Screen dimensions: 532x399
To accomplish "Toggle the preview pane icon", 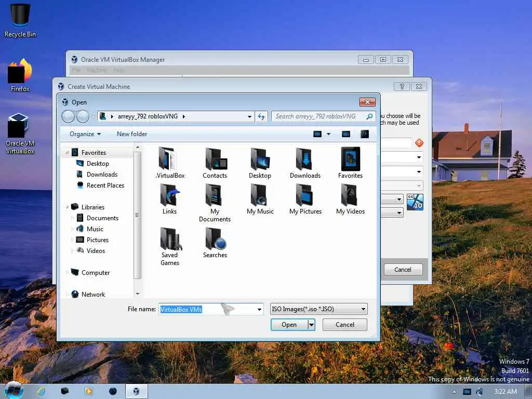I will (x=345, y=134).
